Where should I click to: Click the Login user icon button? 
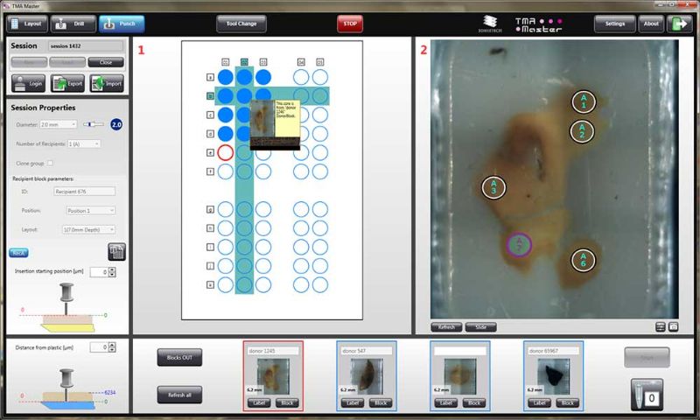click(29, 83)
